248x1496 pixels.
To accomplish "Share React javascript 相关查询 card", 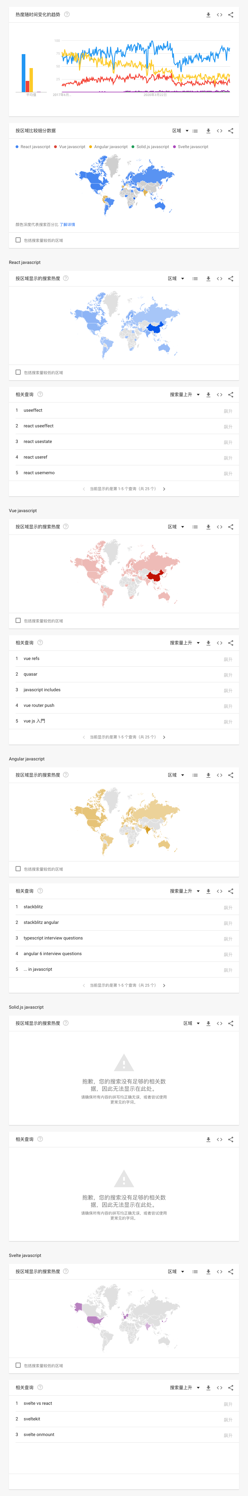I will pyautogui.click(x=230, y=395).
